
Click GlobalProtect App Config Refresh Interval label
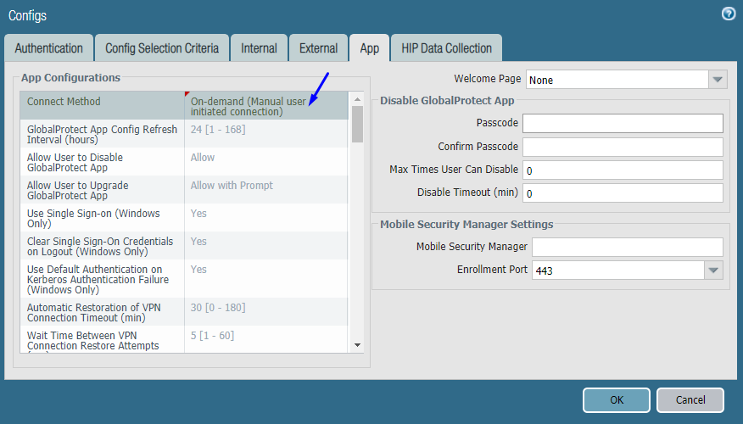tap(103, 134)
